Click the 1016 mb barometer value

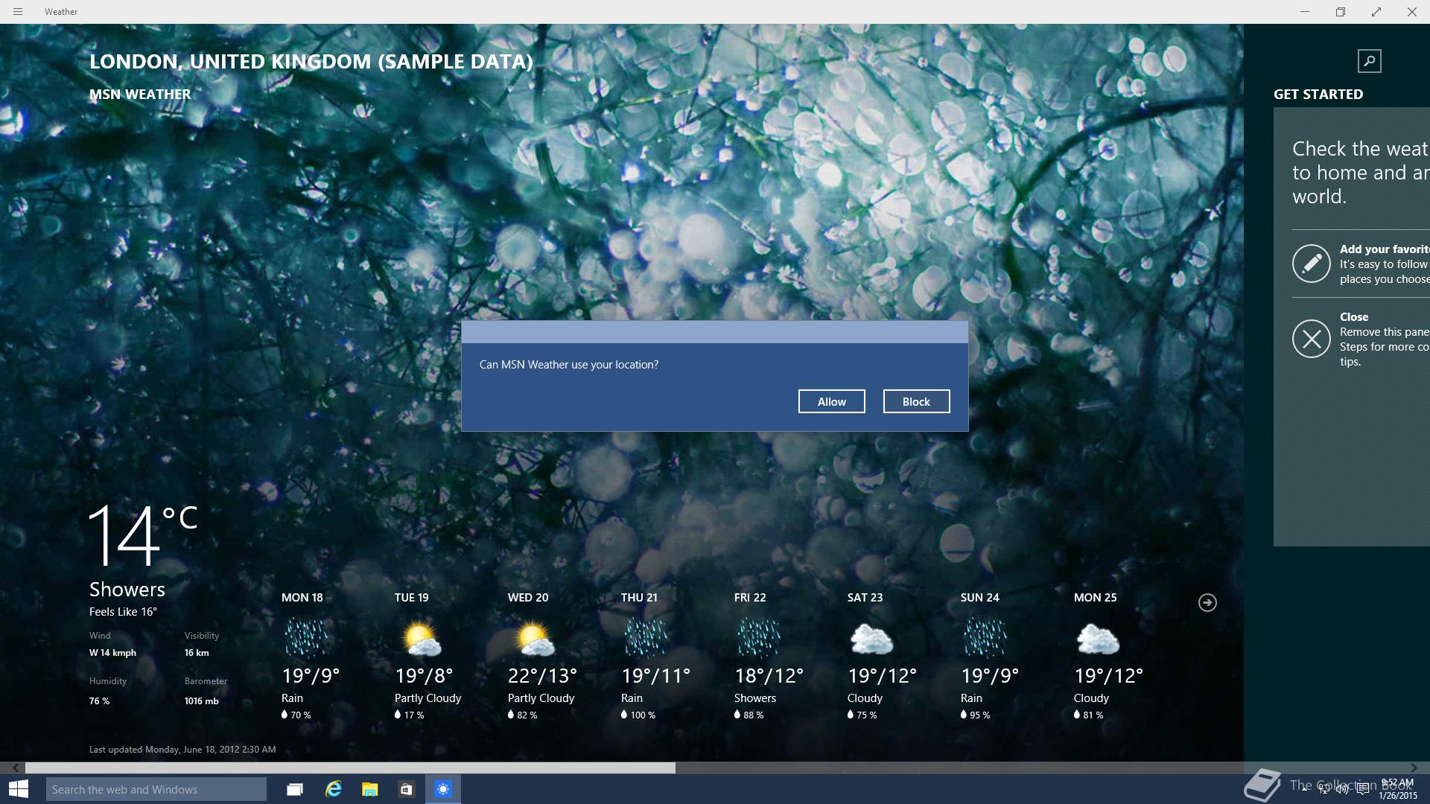[202, 701]
